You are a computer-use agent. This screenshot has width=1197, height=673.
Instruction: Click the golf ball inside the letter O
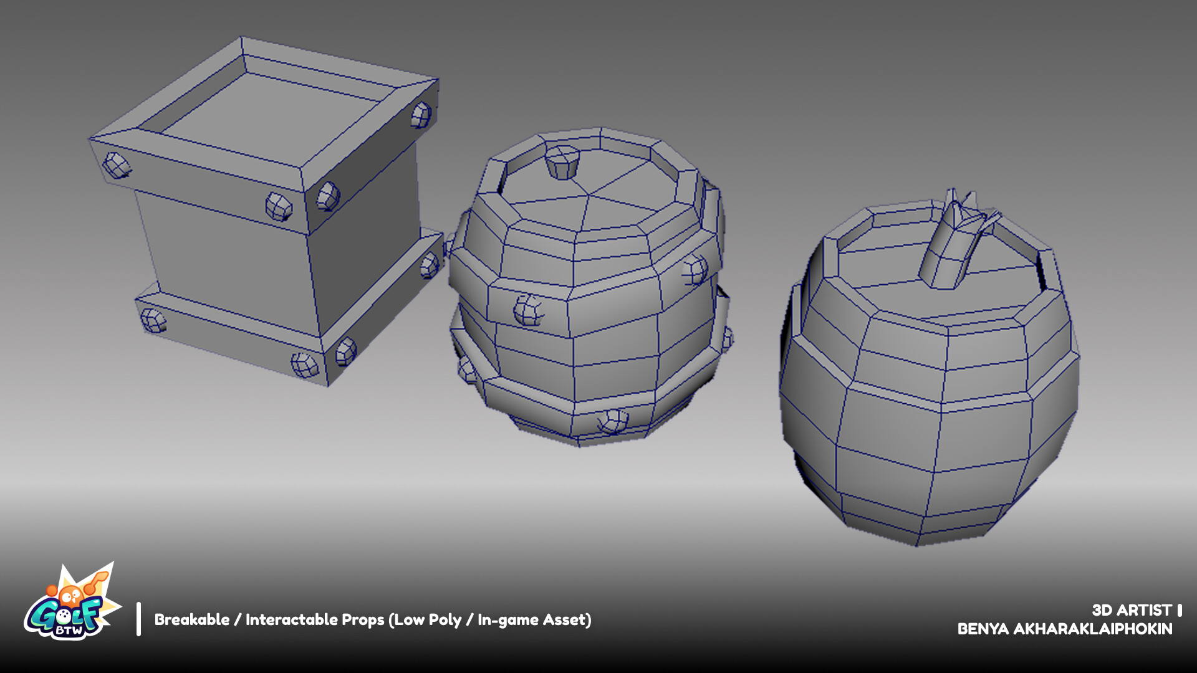(x=63, y=615)
